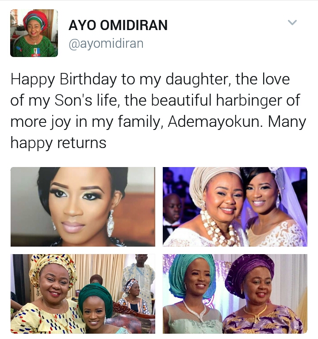Screen dimensions: 318x339
Task: Select the birthday tweet text body
Action: pos(158,111)
